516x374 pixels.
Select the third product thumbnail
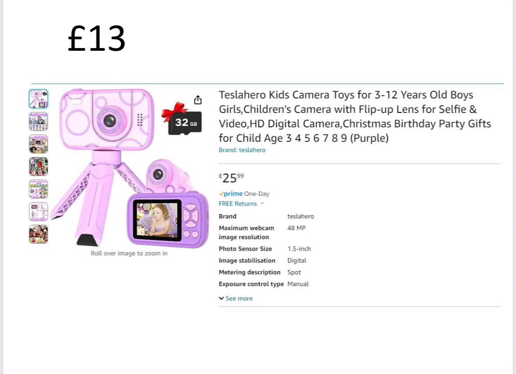[x=39, y=144]
